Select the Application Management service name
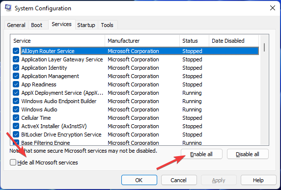 [50, 76]
